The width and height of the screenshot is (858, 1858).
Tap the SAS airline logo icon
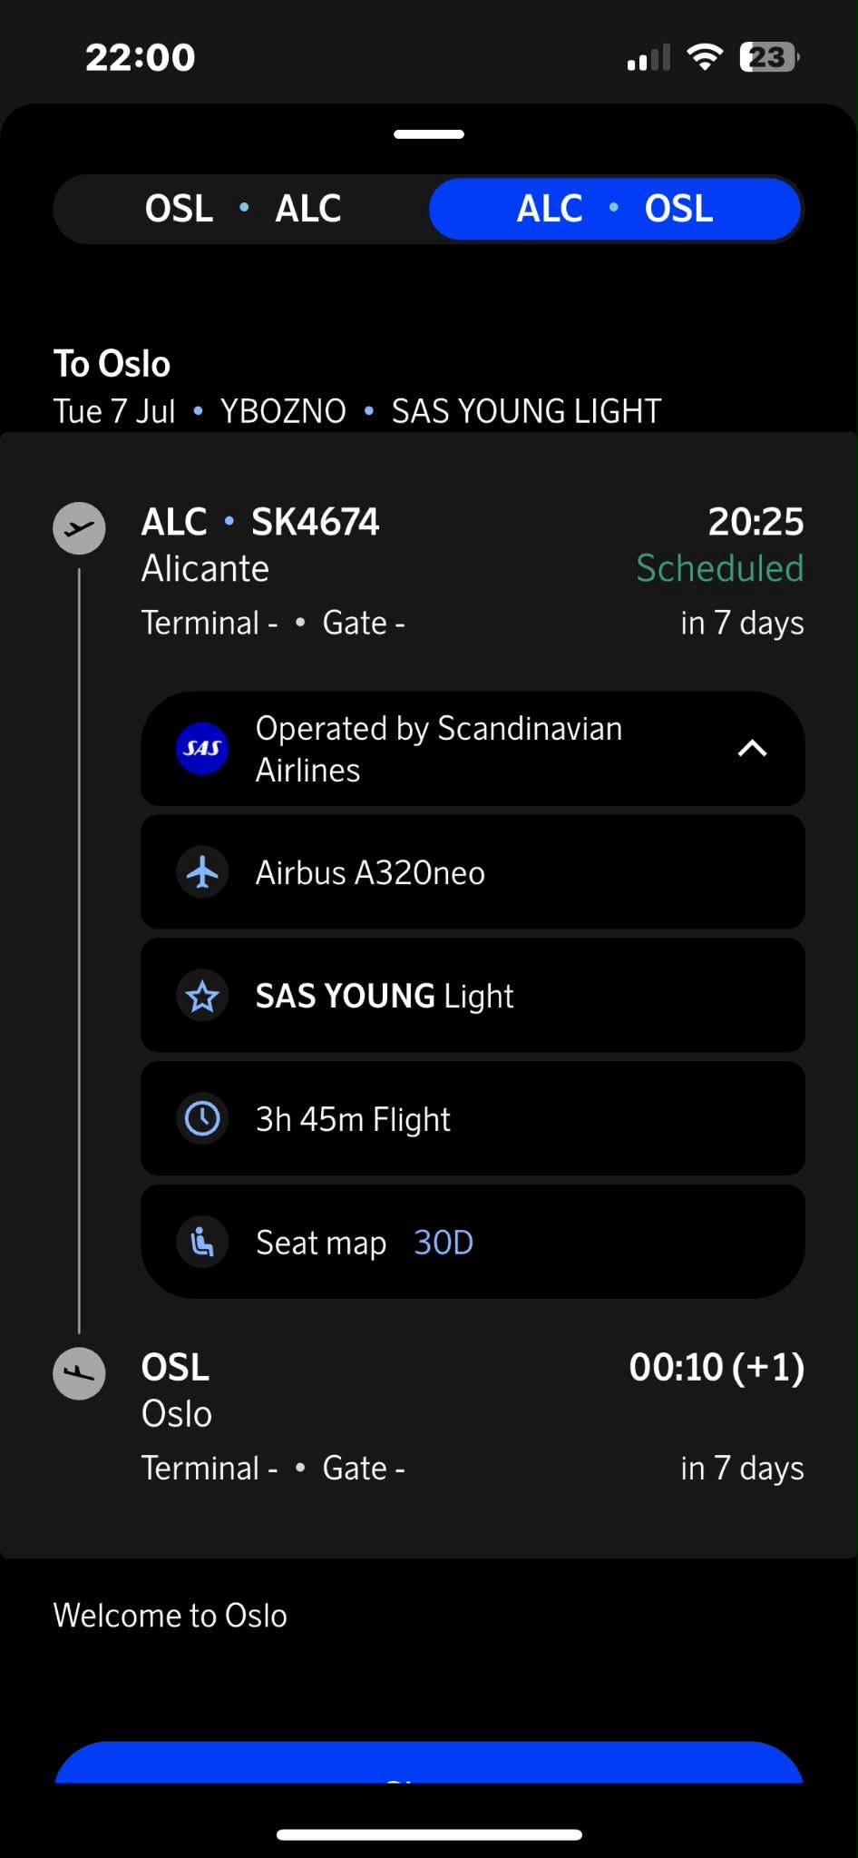201,749
